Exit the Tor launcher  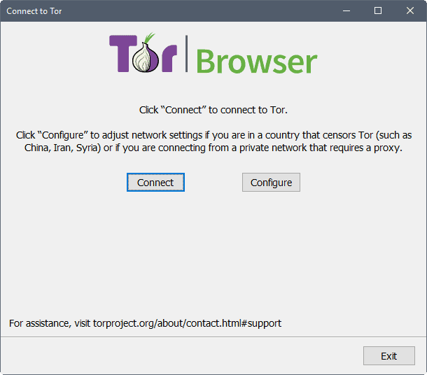(389, 355)
